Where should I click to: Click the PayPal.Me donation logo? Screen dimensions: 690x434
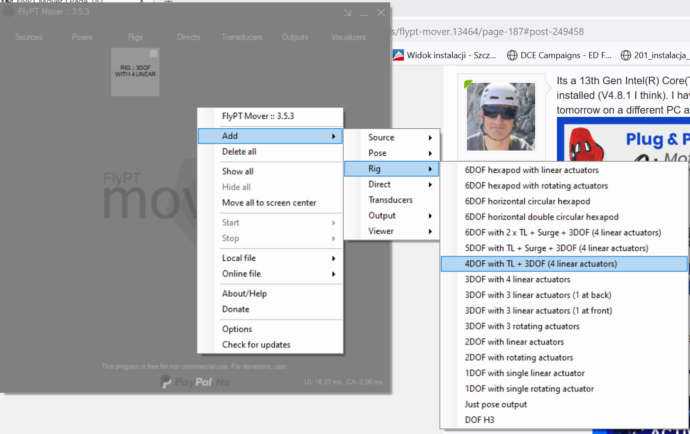tap(195, 381)
